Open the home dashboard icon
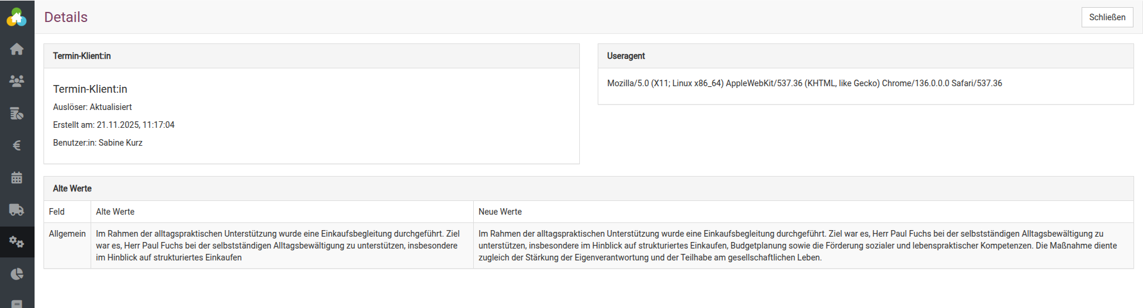The height and width of the screenshot is (308, 1143). tap(17, 49)
